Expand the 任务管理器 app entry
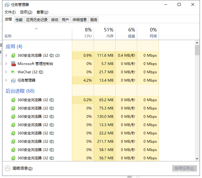The width and height of the screenshot is (202, 178). pyautogui.click(x=6, y=80)
